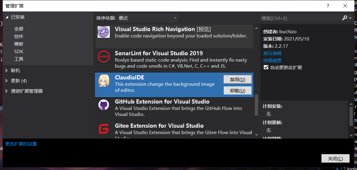
Task: Click scheduled changes panel scrollbar thumb
Action: (x=351, y=116)
